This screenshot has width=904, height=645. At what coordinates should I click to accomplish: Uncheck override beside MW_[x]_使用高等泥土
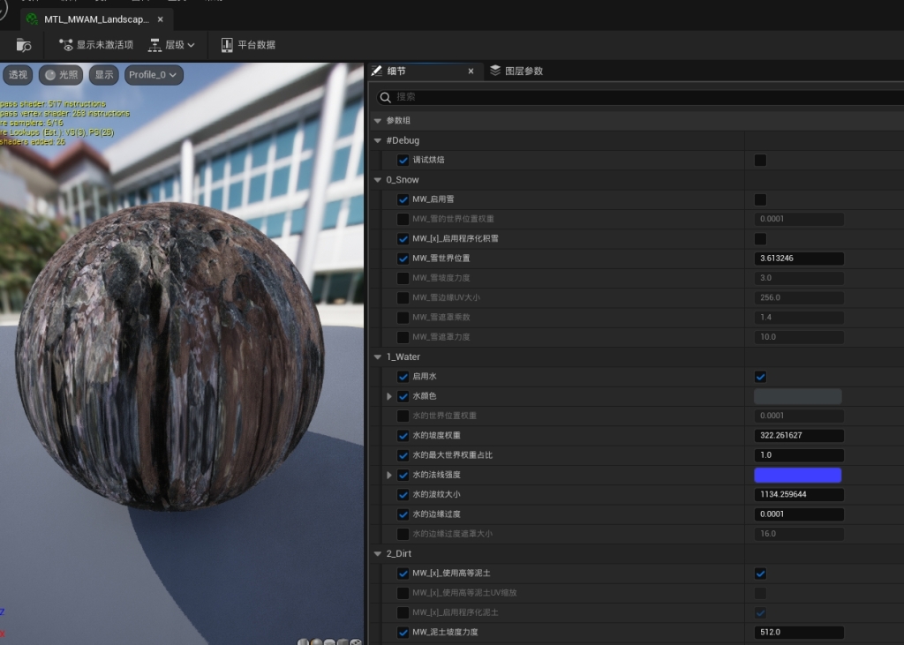click(403, 573)
